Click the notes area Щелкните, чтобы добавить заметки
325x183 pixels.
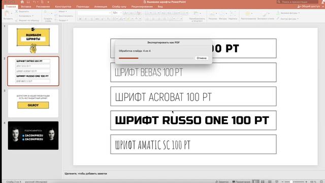[x=86, y=173]
